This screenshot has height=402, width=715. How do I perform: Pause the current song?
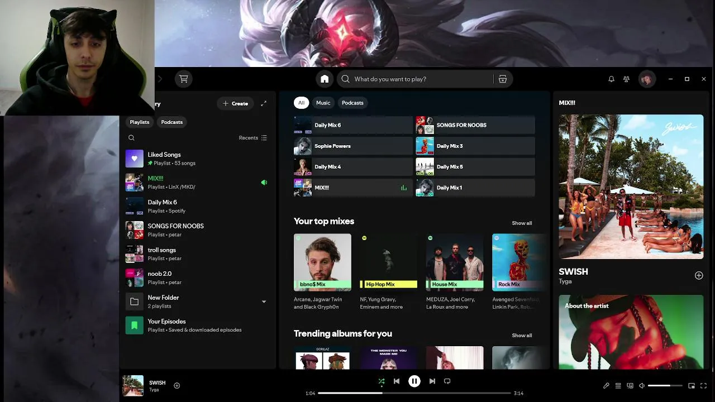point(414,381)
